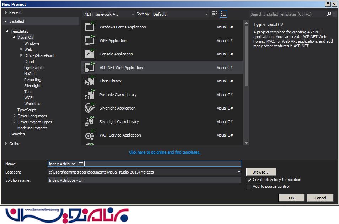Click the go online and find templates link
Screen dimensions: 339x224
[165, 152]
